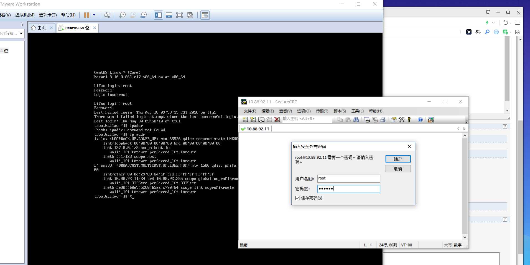The height and width of the screenshot is (265, 530).
Task: Click the greyed Revert Snapshot clock icon in VMware
Action: click(133, 15)
